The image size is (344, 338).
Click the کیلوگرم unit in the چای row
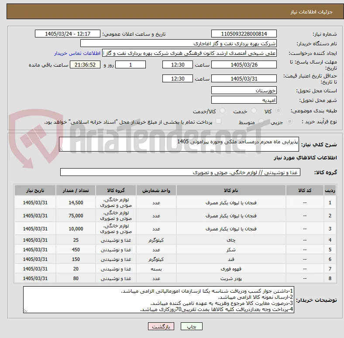click(x=156, y=240)
